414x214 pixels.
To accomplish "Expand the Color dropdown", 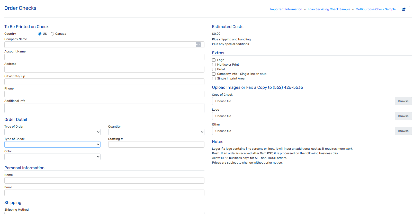I will click(x=52, y=157).
